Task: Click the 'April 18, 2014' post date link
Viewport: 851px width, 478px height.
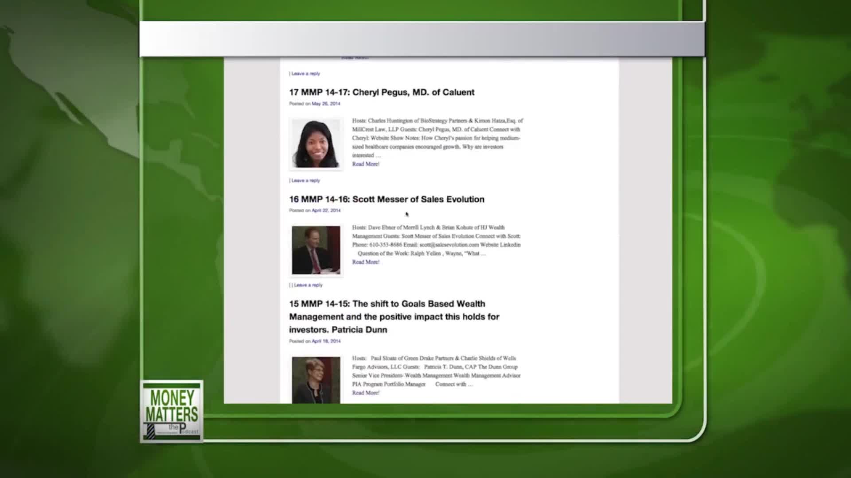Action: 326,341
